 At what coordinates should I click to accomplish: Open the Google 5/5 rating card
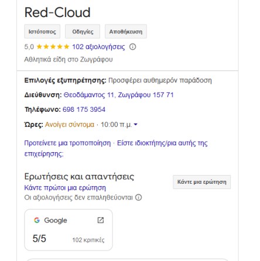click(69, 230)
